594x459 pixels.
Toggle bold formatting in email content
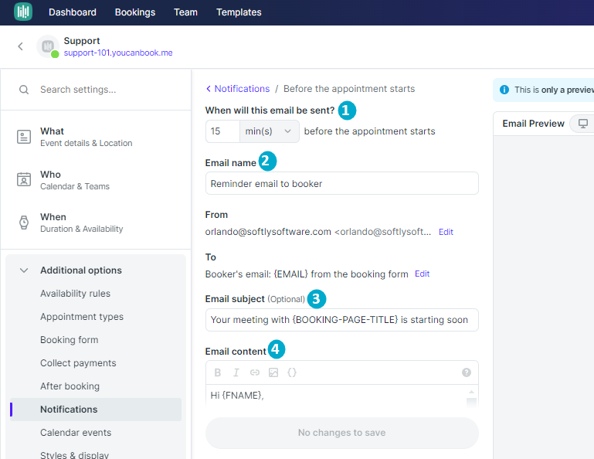click(218, 372)
